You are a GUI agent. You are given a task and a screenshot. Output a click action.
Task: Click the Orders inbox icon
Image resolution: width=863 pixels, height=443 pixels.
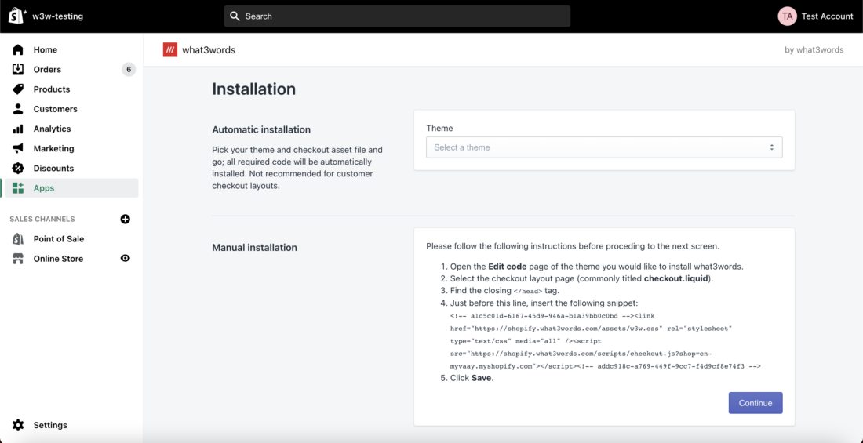click(x=18, y=69)
